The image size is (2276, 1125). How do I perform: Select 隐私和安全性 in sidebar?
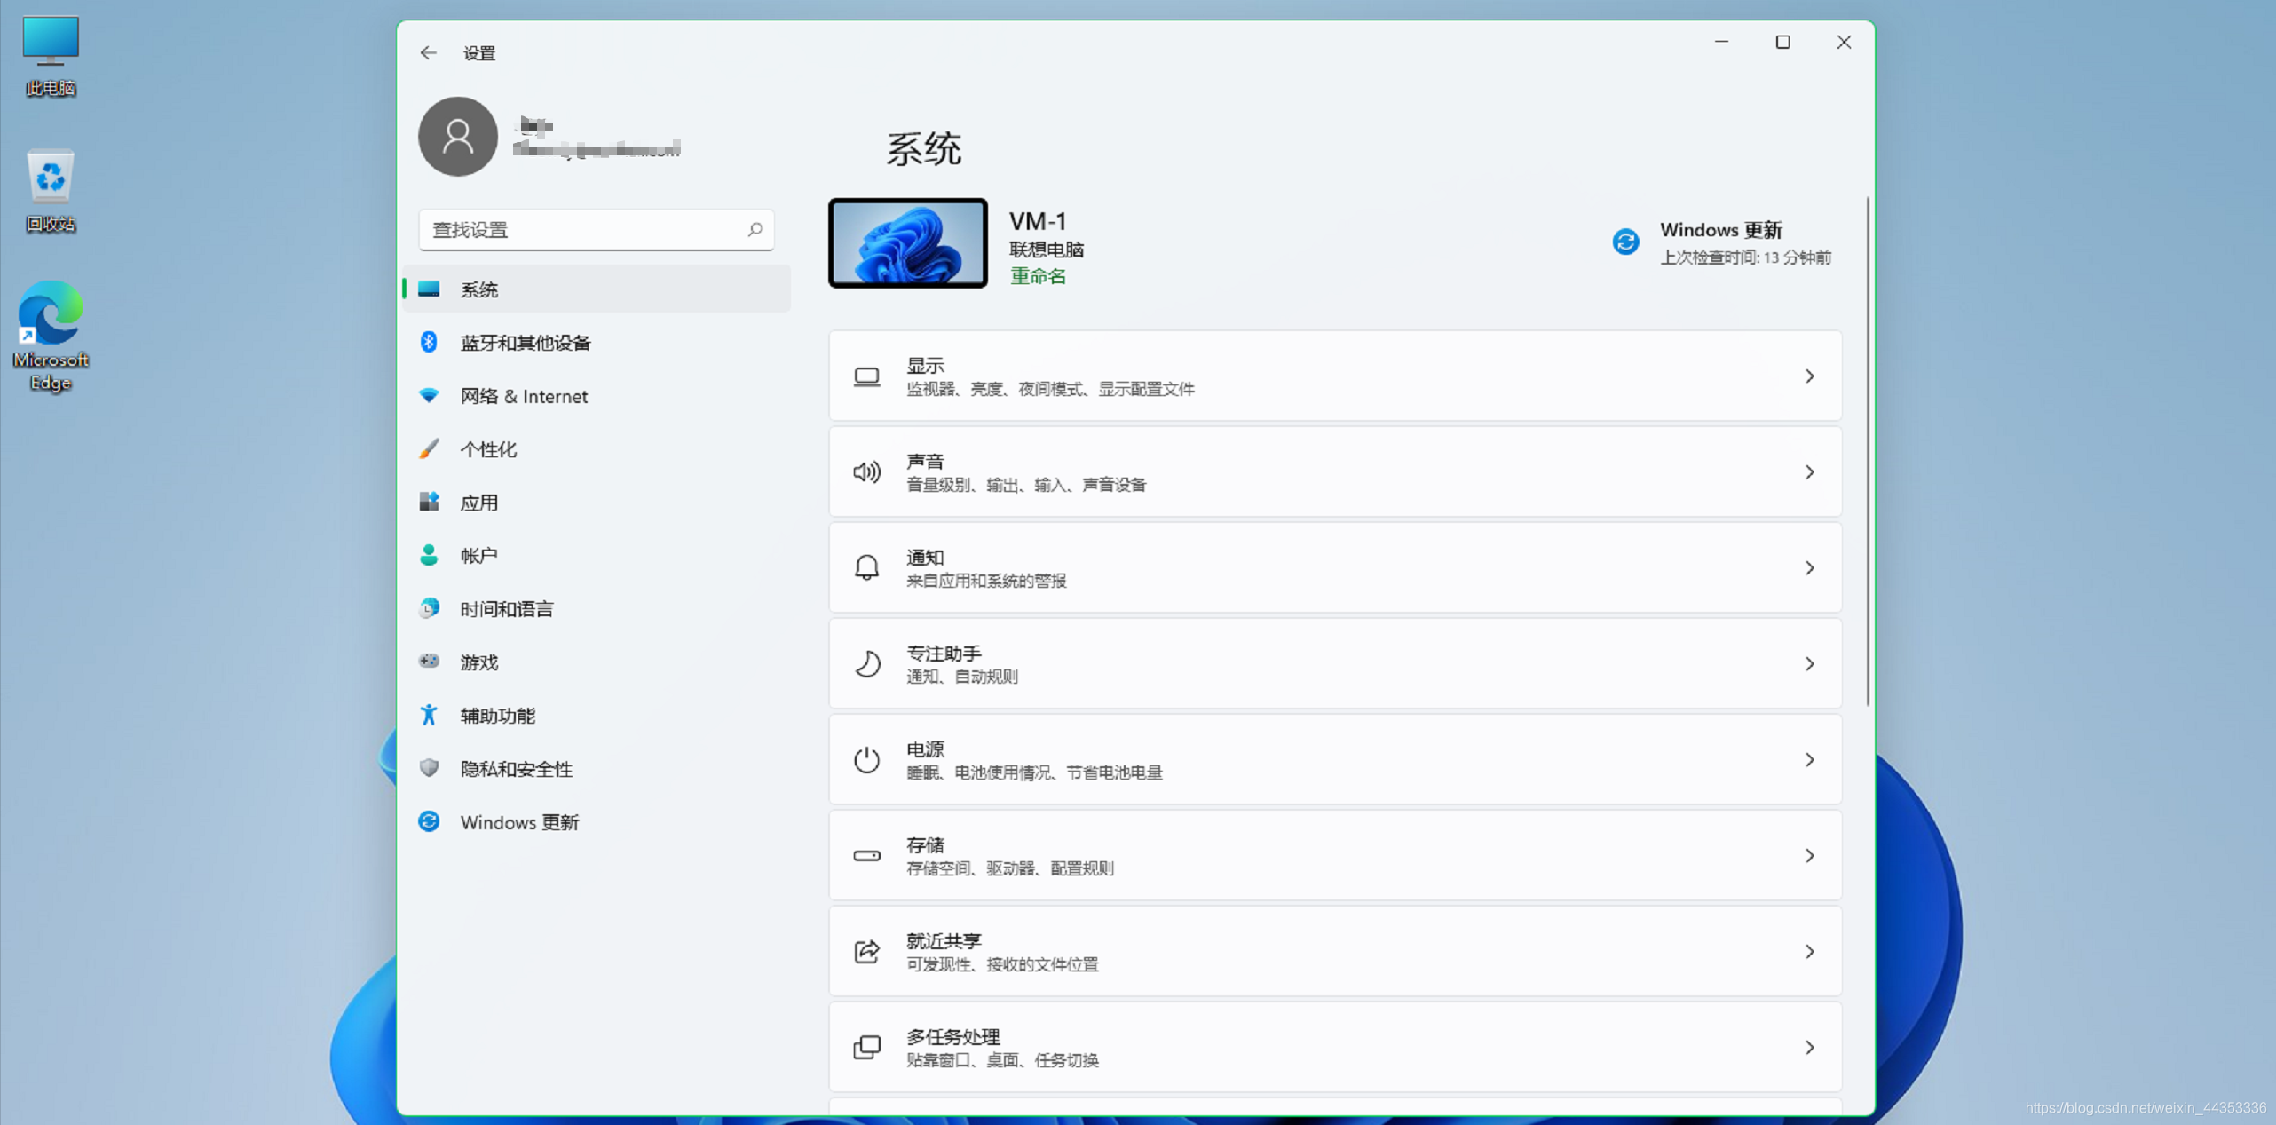516,769
